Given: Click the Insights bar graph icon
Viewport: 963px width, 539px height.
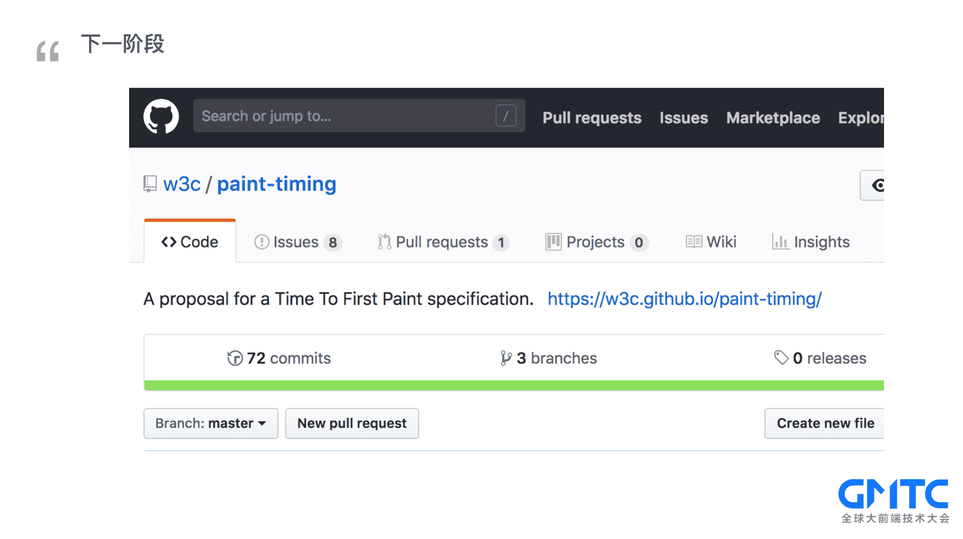Looking at the screenshot, I should pyautogui.click(x=780, y=242).
